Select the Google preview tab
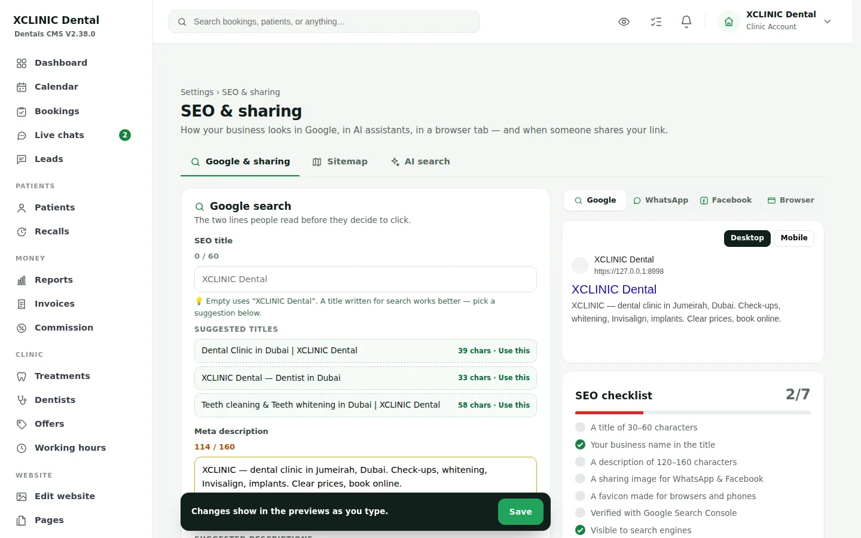 pyautogui.click(x=595, y=200)
